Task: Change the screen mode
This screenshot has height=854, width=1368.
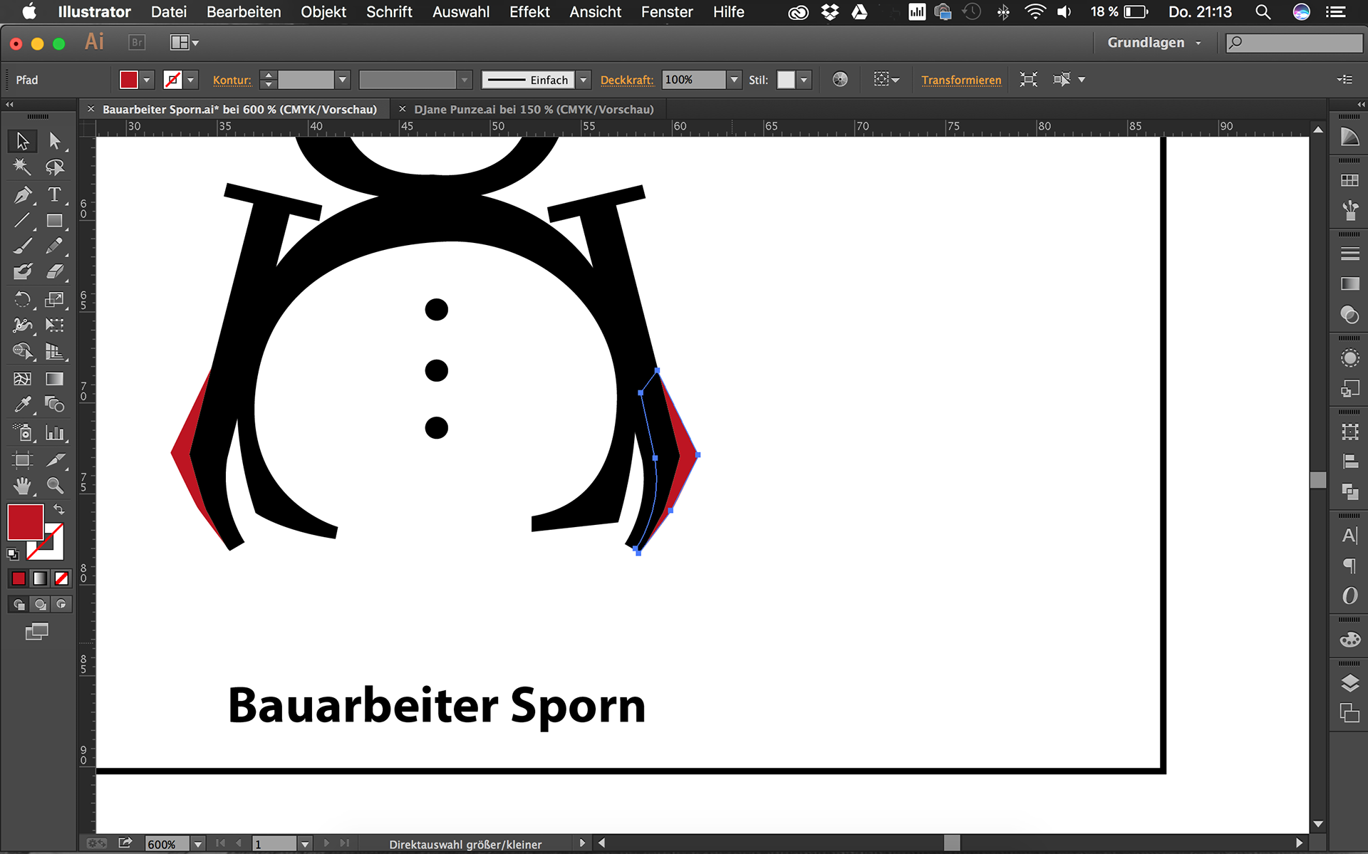Action: pyautogui.click(x=37, y=631)
